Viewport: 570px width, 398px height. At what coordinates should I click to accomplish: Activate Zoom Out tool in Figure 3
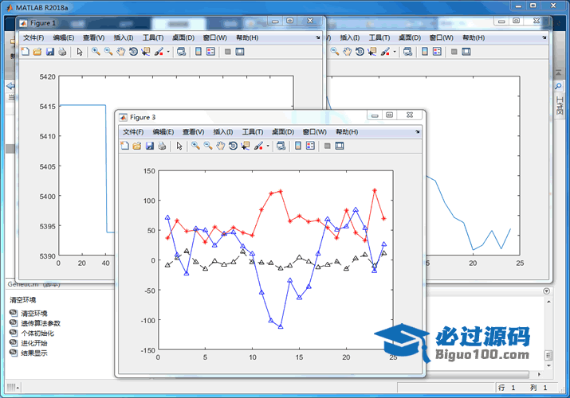coord(208,146)
